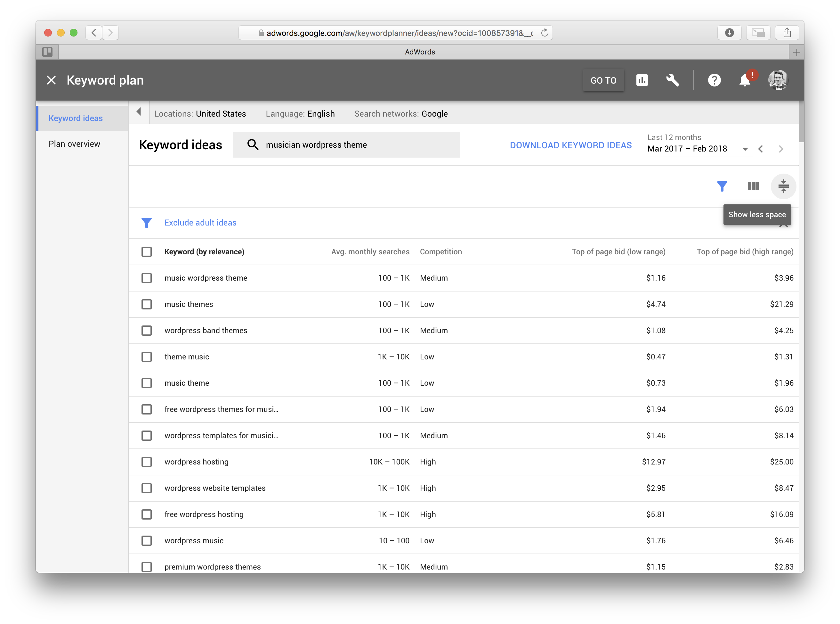Open the notifications bell
The width and height of the screenshot is (840, 624).
coord(745,80)
